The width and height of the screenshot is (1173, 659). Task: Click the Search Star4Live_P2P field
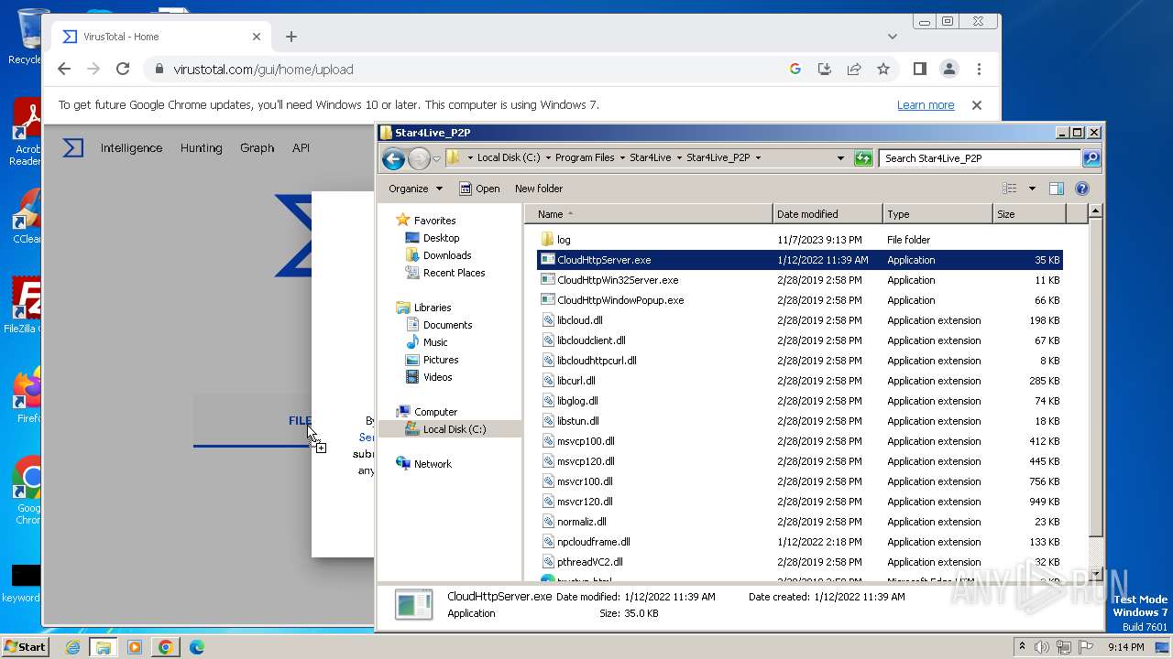tap(980, 158)
